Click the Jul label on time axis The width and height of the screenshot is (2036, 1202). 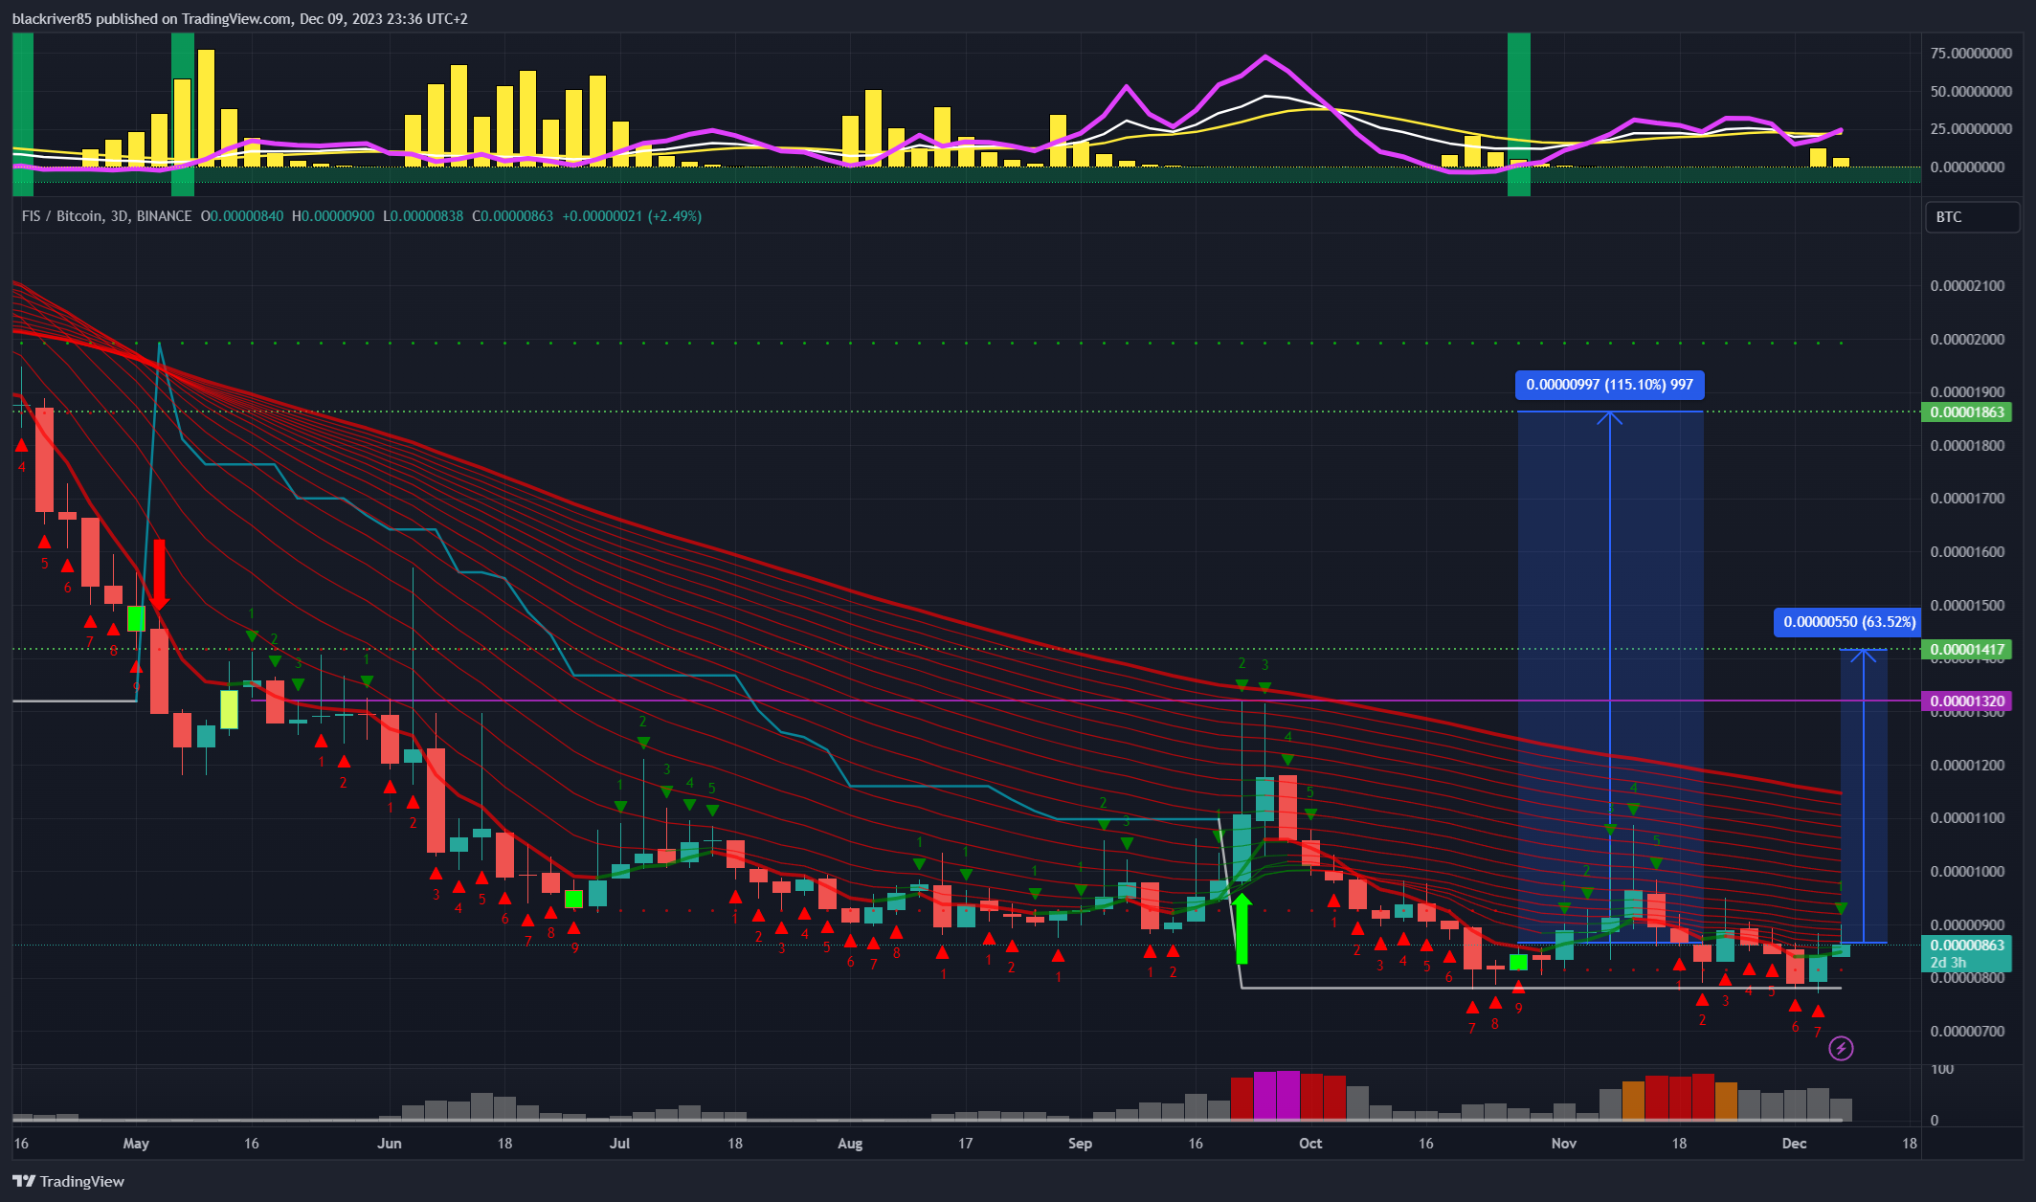point(620,1144)
